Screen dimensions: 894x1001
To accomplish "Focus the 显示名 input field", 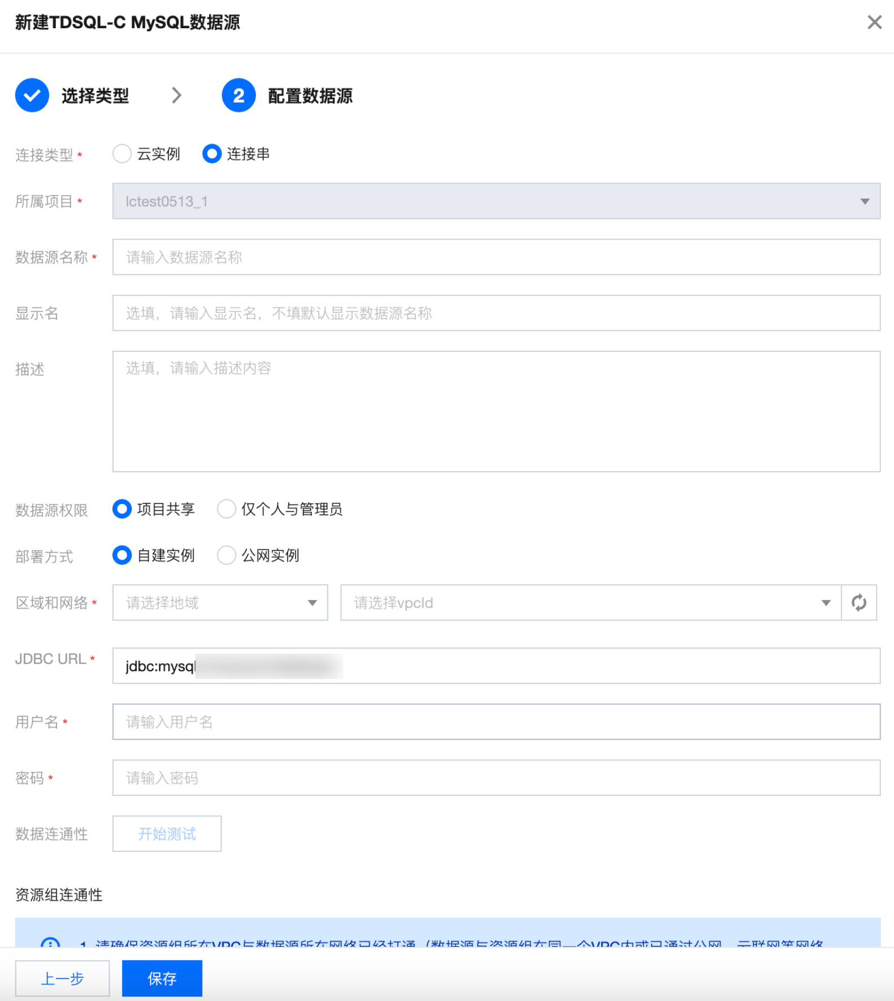I will click(x=496, y=313).
